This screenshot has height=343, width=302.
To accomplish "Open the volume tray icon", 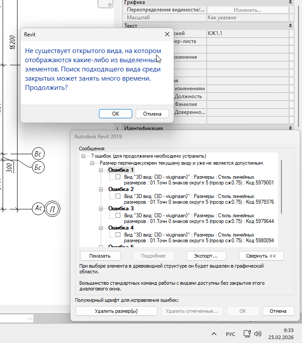I will pos(258,334).
